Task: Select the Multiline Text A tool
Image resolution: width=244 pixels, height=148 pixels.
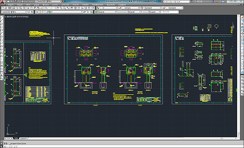Action: click(2, 76)
